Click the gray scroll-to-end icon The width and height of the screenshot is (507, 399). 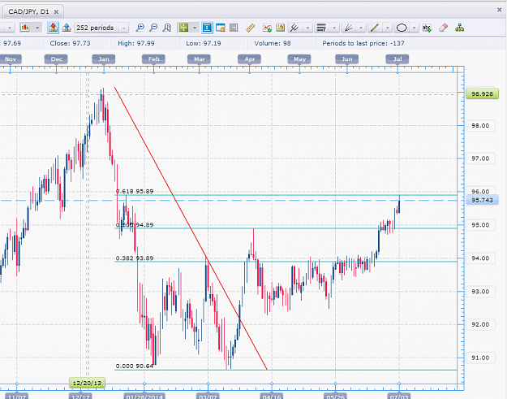click(x=234, y=28)
